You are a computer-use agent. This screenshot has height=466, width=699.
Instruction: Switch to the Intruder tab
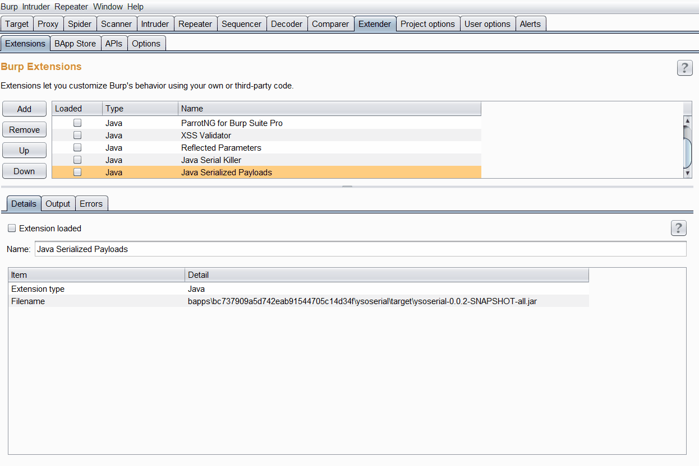tap(155, 24)
